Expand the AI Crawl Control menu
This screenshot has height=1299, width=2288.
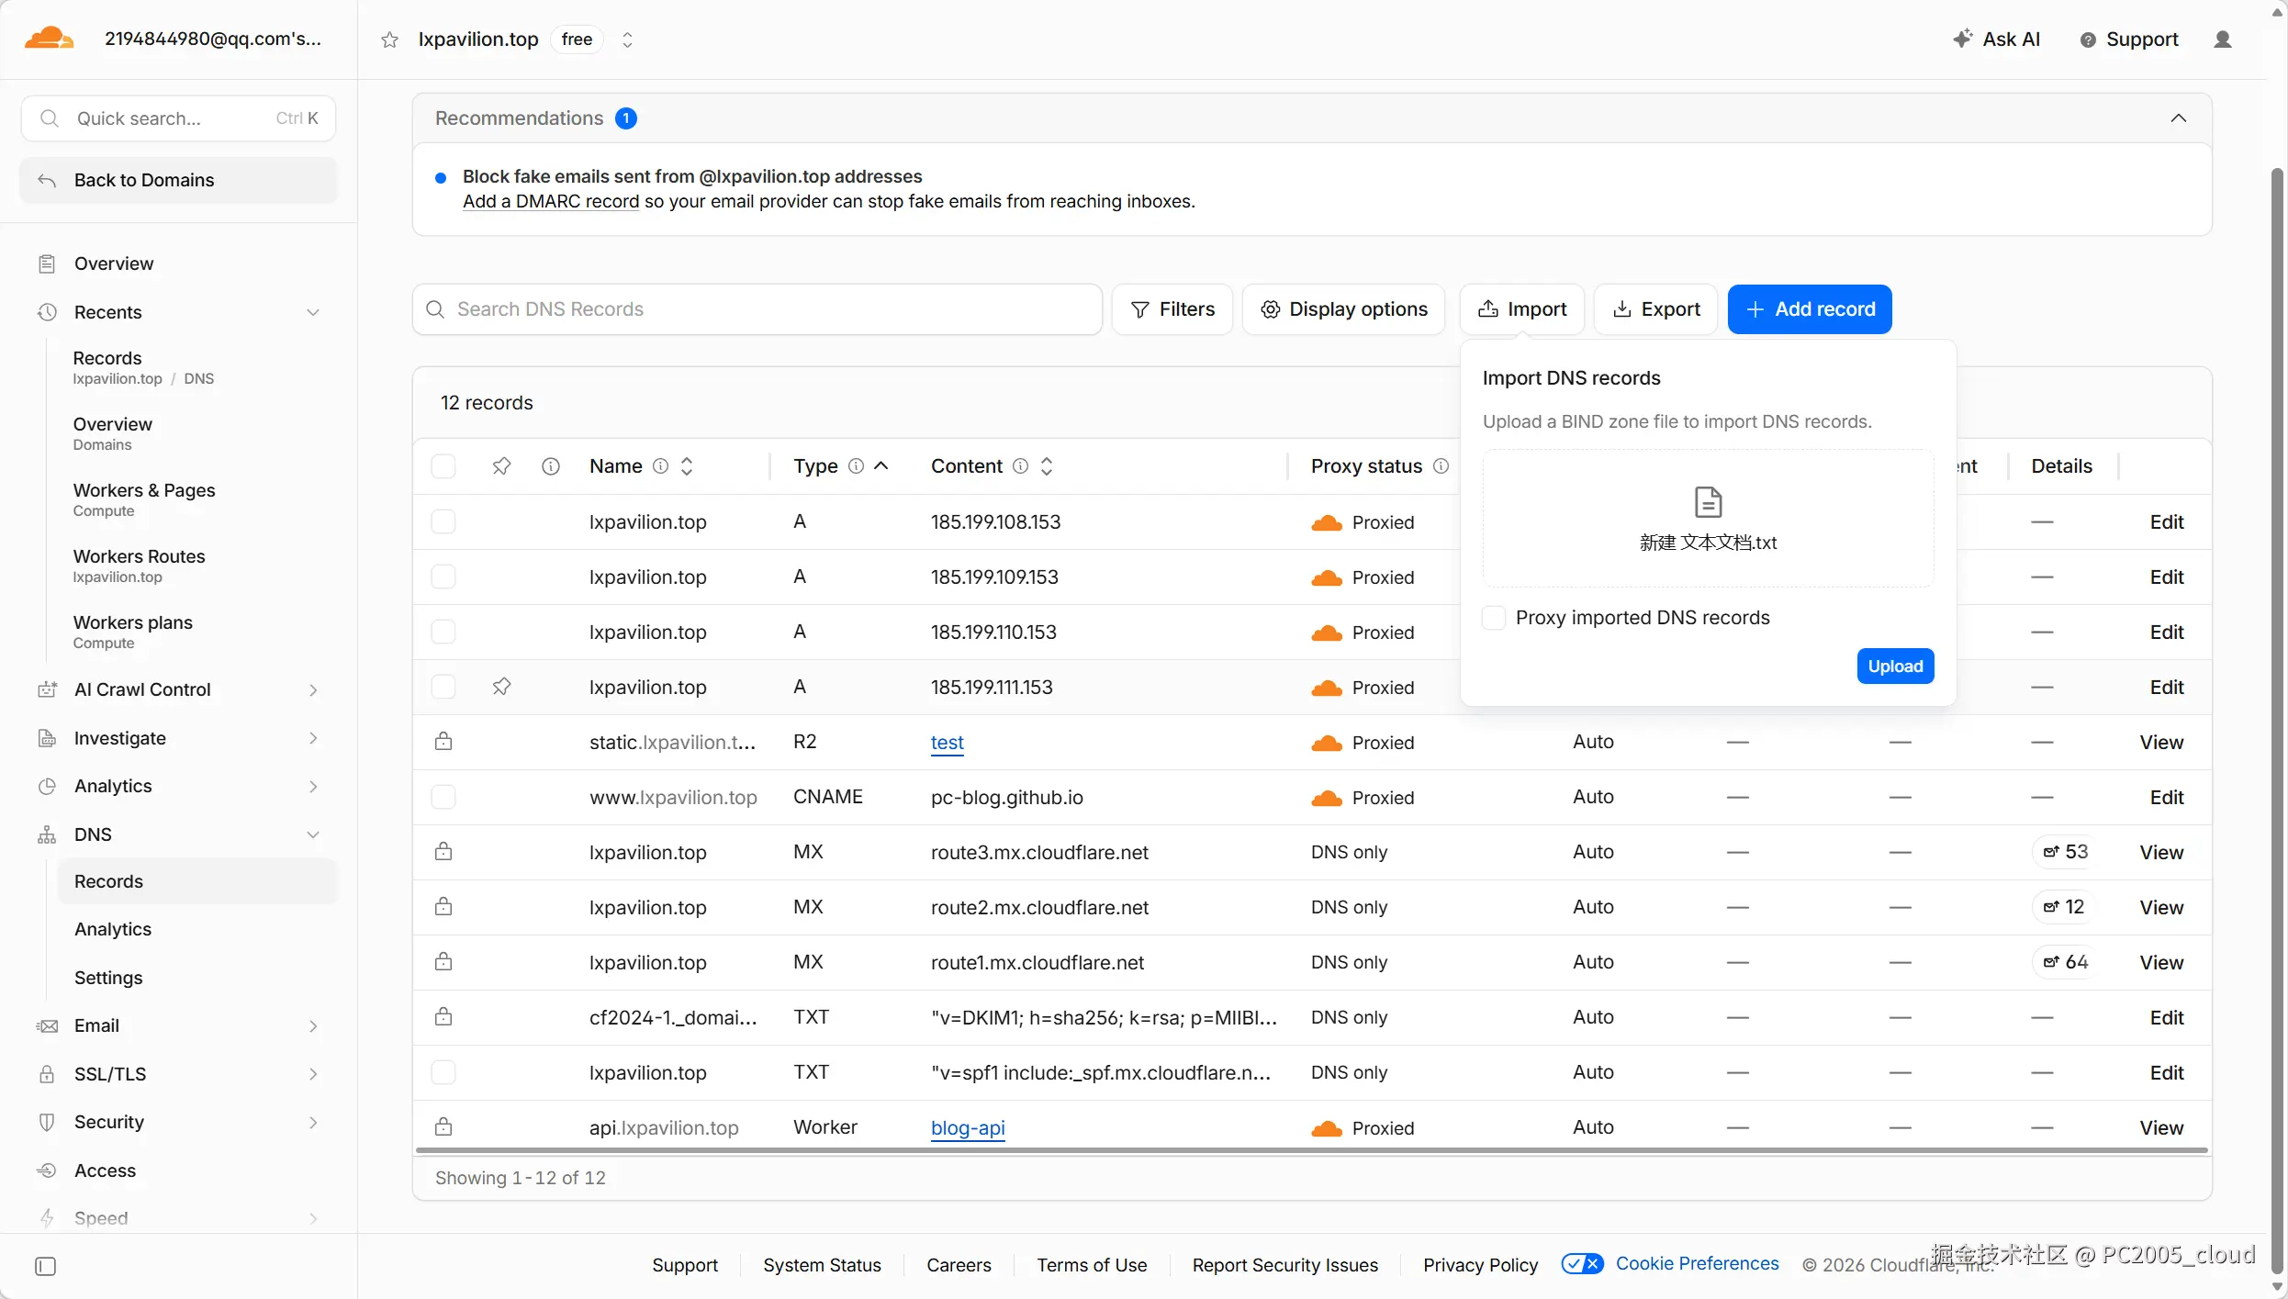click(x=313, y=690)
